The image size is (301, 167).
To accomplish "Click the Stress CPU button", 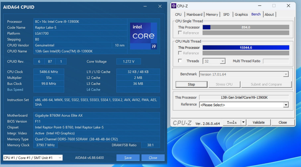I will point(224,84).
